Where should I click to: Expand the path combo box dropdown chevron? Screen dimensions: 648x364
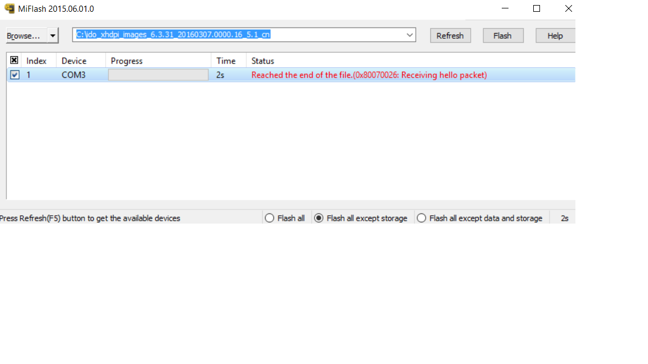(409, 35)
